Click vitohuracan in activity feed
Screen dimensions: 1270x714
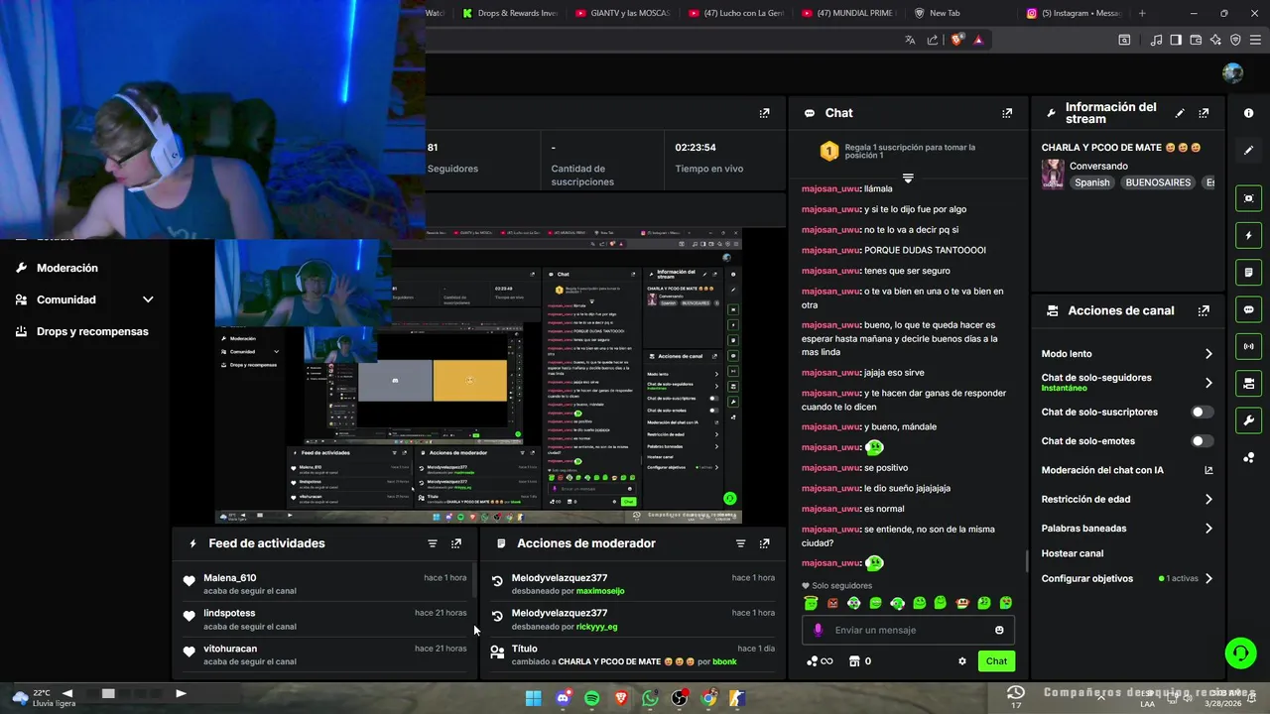pos(230,649)
